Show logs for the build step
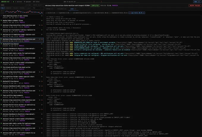 pyautogui.click(x=50, y=13)
